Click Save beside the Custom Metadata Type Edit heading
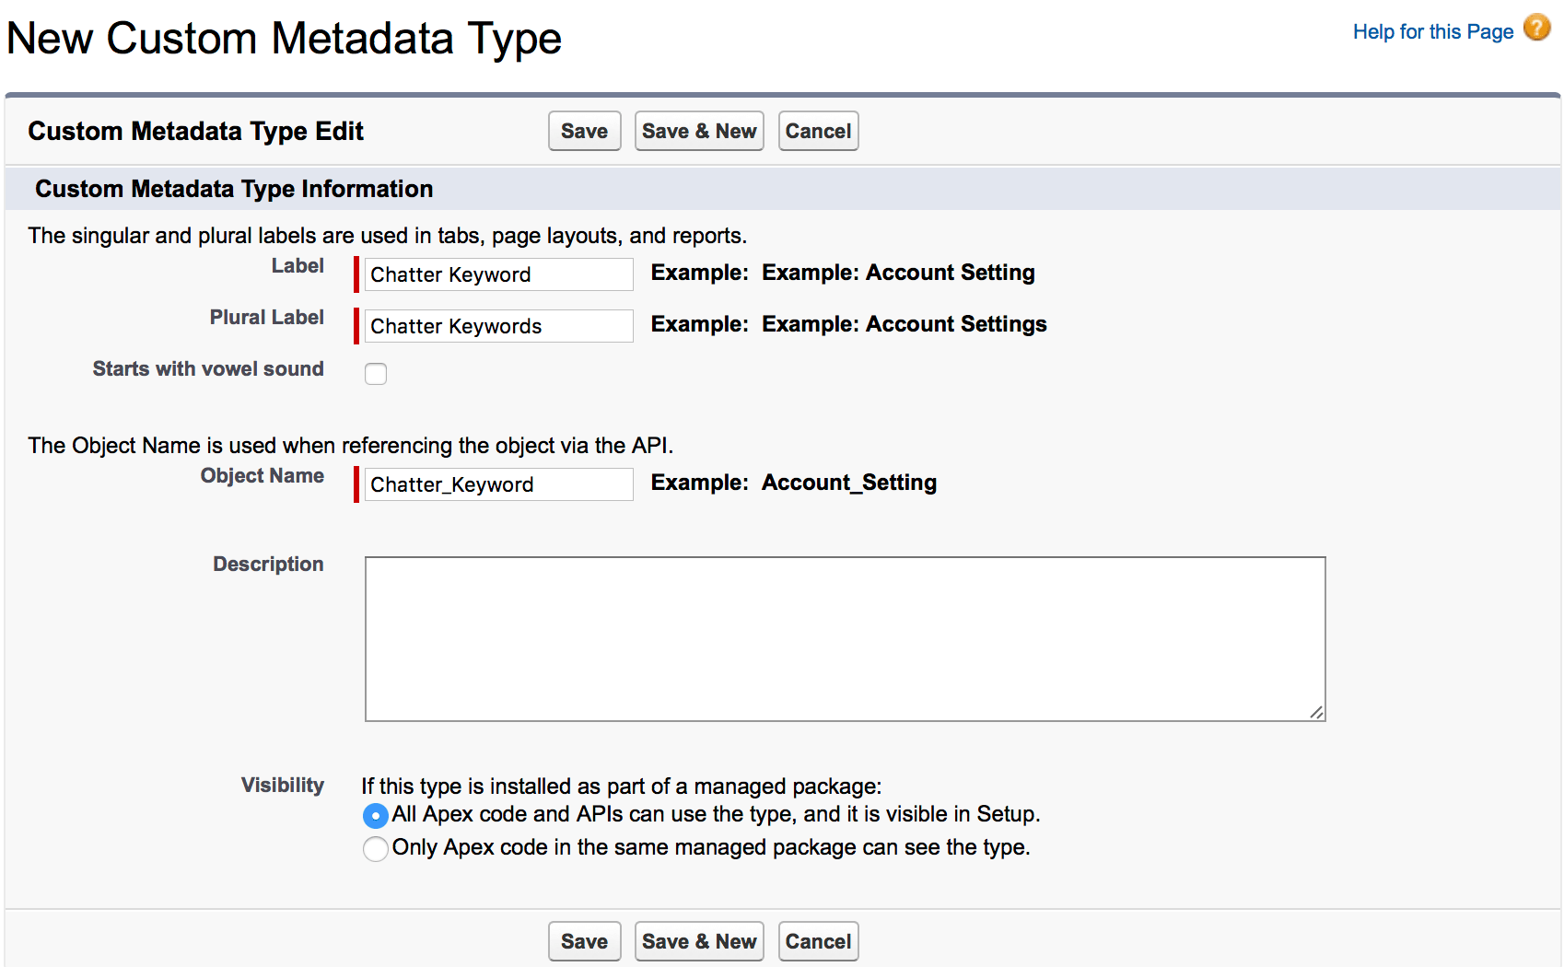Screen dimensions: 1564x967 (x=584, y=132)
